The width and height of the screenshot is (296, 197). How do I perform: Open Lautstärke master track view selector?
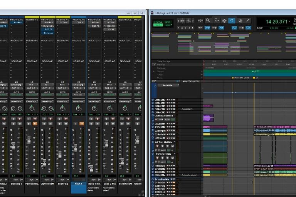click(x=168, y=85)
